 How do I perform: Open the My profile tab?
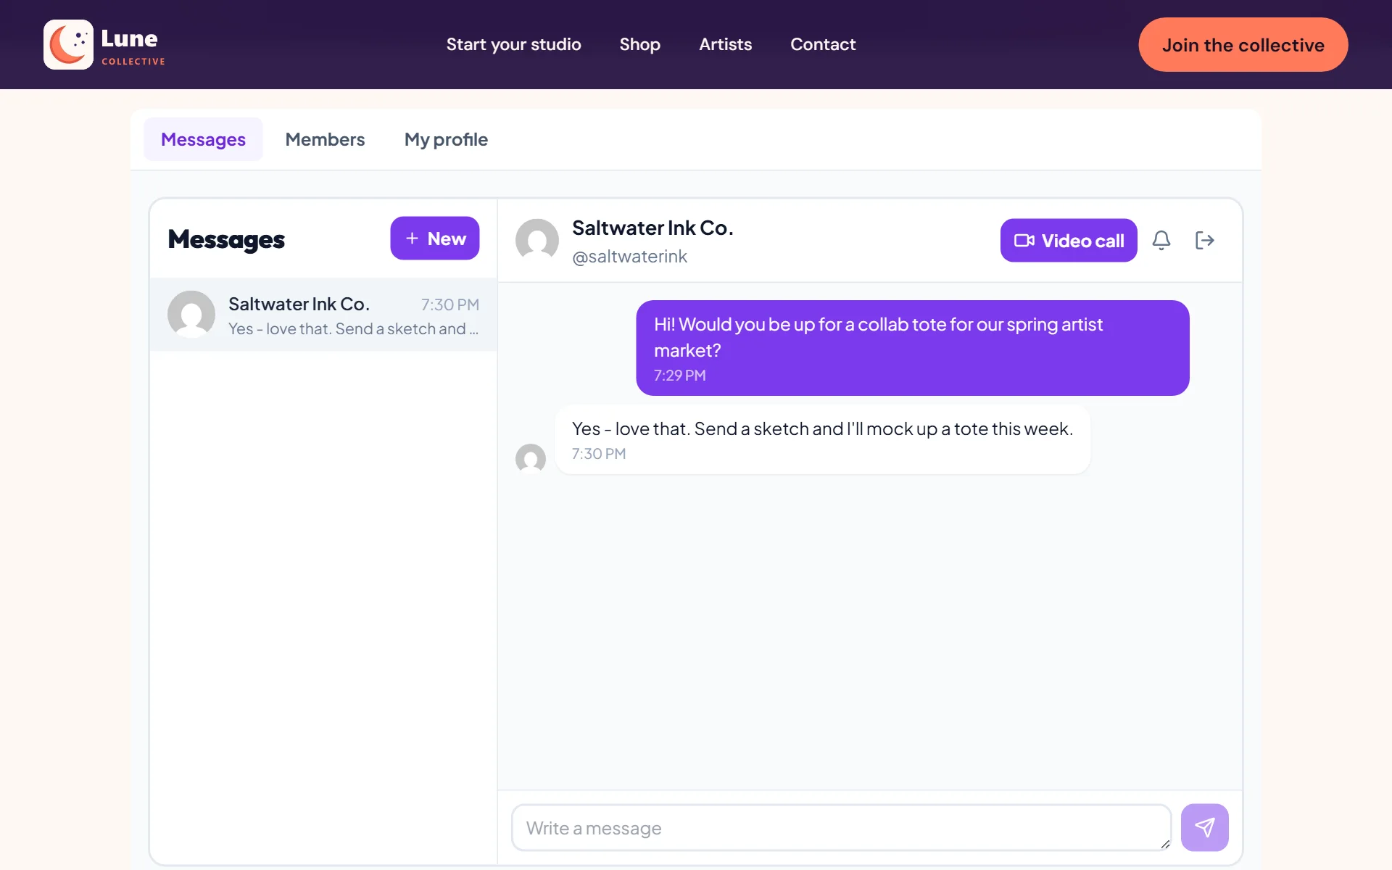pyautogui.click(x=446, y=139)
